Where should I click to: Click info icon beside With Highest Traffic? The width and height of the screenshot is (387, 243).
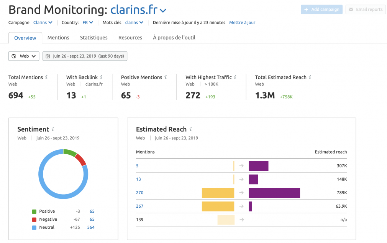tap(235, 78)
